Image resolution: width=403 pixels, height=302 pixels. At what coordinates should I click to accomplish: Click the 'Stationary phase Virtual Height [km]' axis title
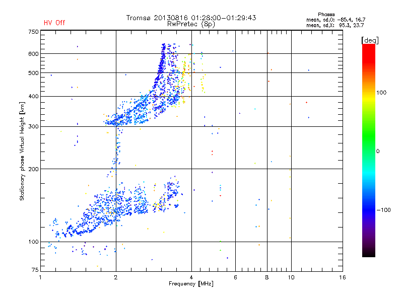pyautogui.click(x=22, y=151)
